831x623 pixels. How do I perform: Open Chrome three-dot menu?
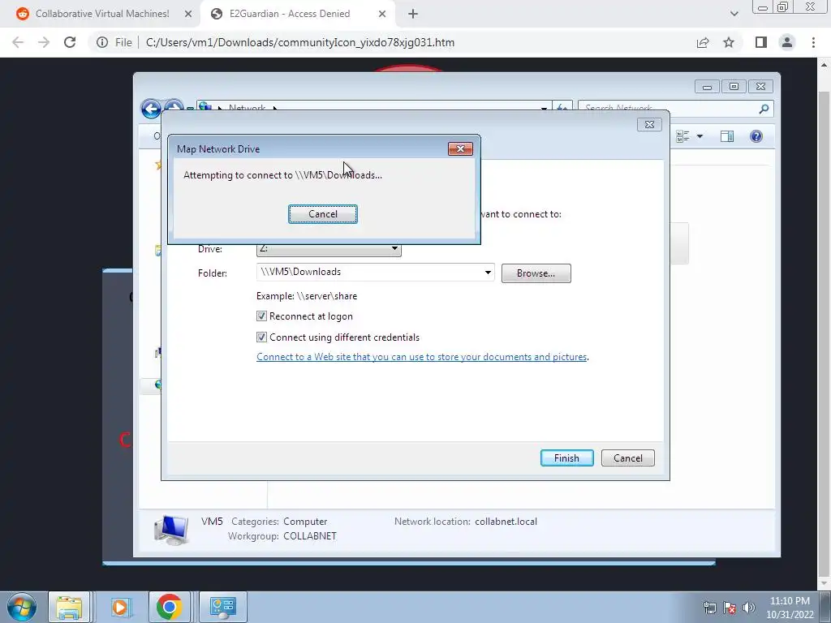coord(813,42)
